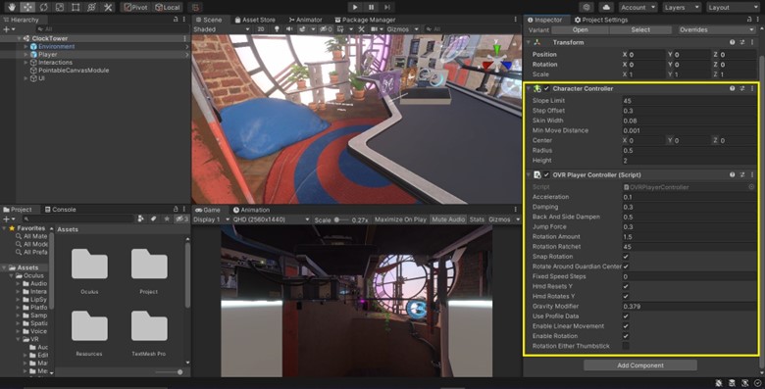This screenshot has width=765, height=389.
Task: Toggle Rotate Around Guardian Center checkbox
Action: pos(626,267)
